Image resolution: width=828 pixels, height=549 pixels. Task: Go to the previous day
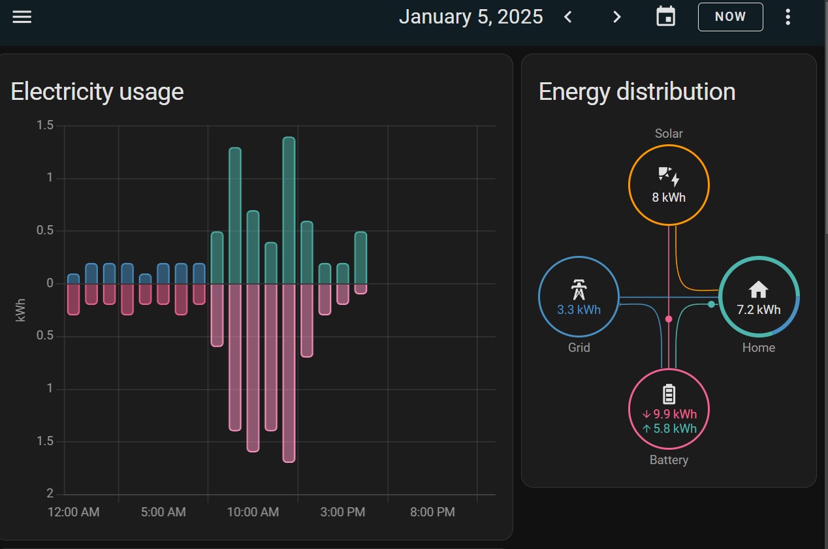pyautogui.click(x=568, y=18)
